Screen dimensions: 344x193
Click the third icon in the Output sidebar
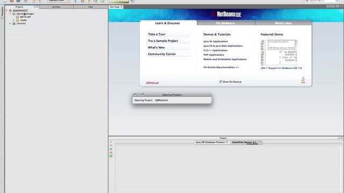pyautogui.click(x=111, y=149)
